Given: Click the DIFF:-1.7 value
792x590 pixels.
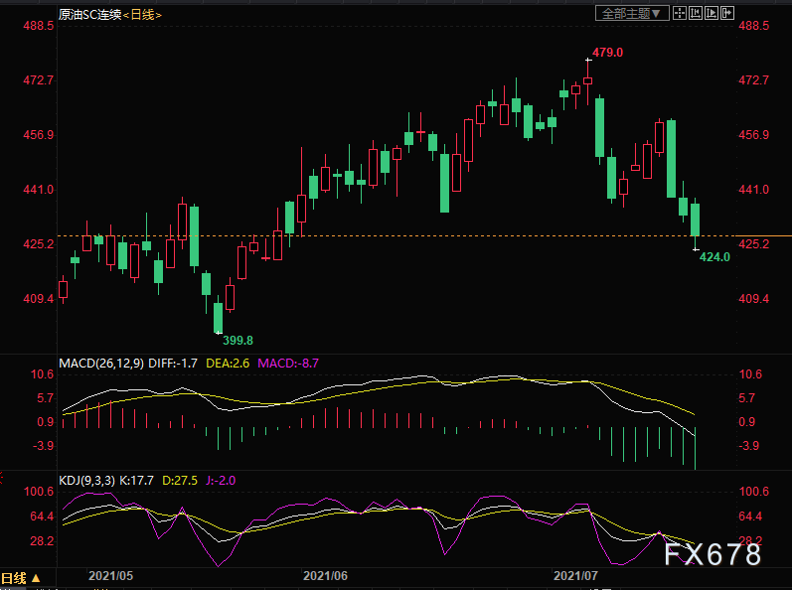Looking at the screenshot, I should pyautogui.click(x=173, y=364).
